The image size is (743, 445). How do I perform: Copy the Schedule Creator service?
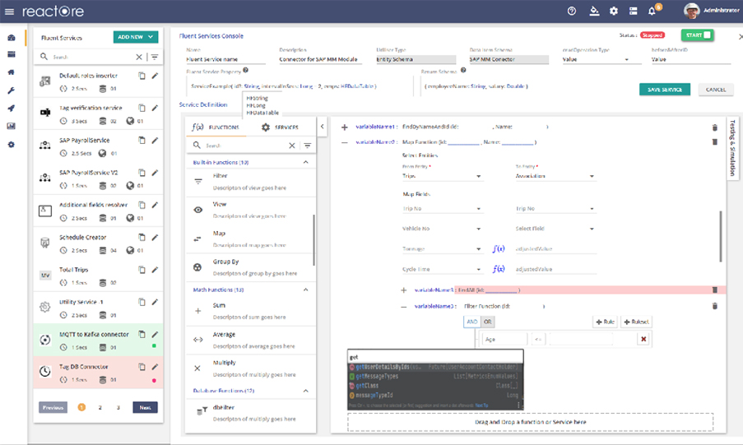click(142, 238)
